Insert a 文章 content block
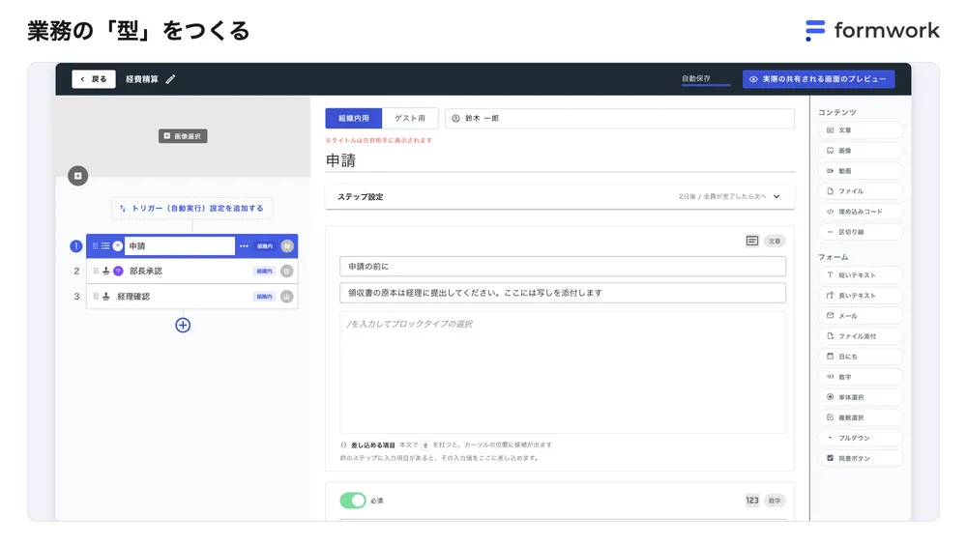The image size is (967, 545). coord(861,130)
